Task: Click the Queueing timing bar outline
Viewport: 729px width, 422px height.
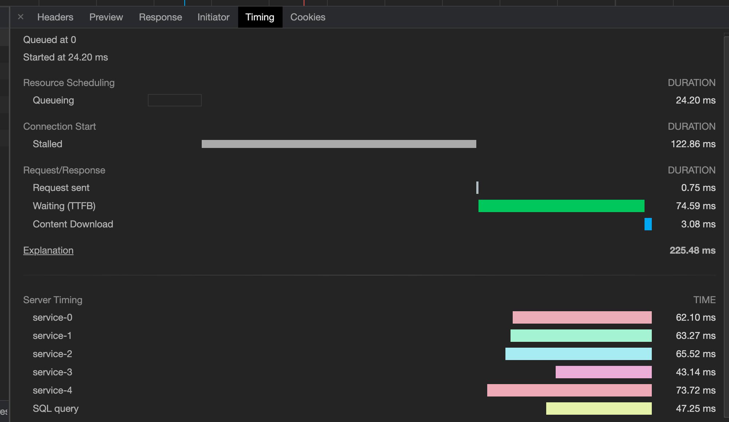Action: point(174,100)
